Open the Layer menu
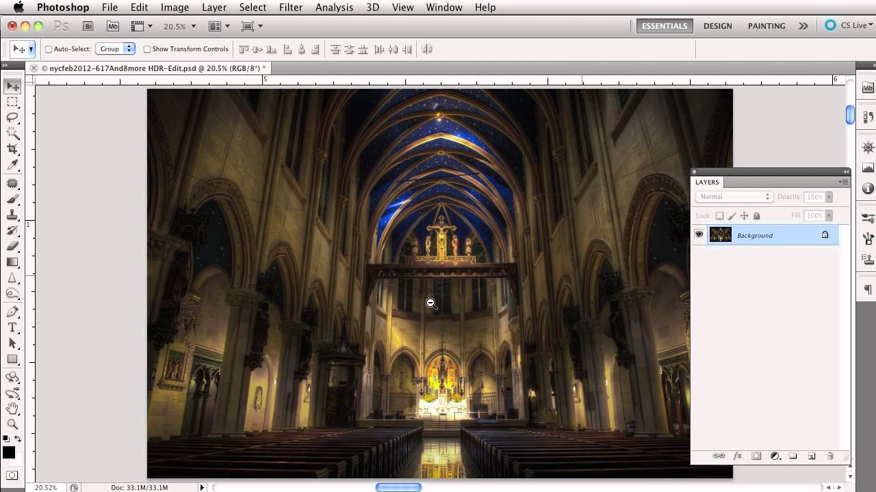 [214, 8]
